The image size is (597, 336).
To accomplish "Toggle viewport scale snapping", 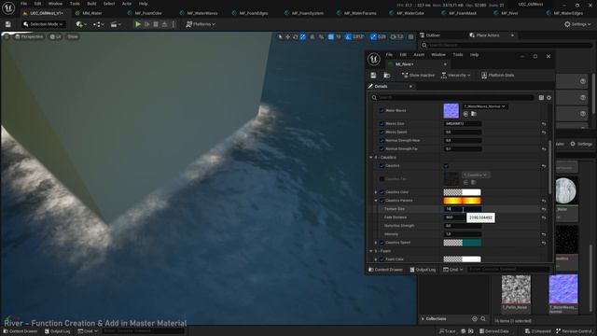I will click(x=373, y=36).
